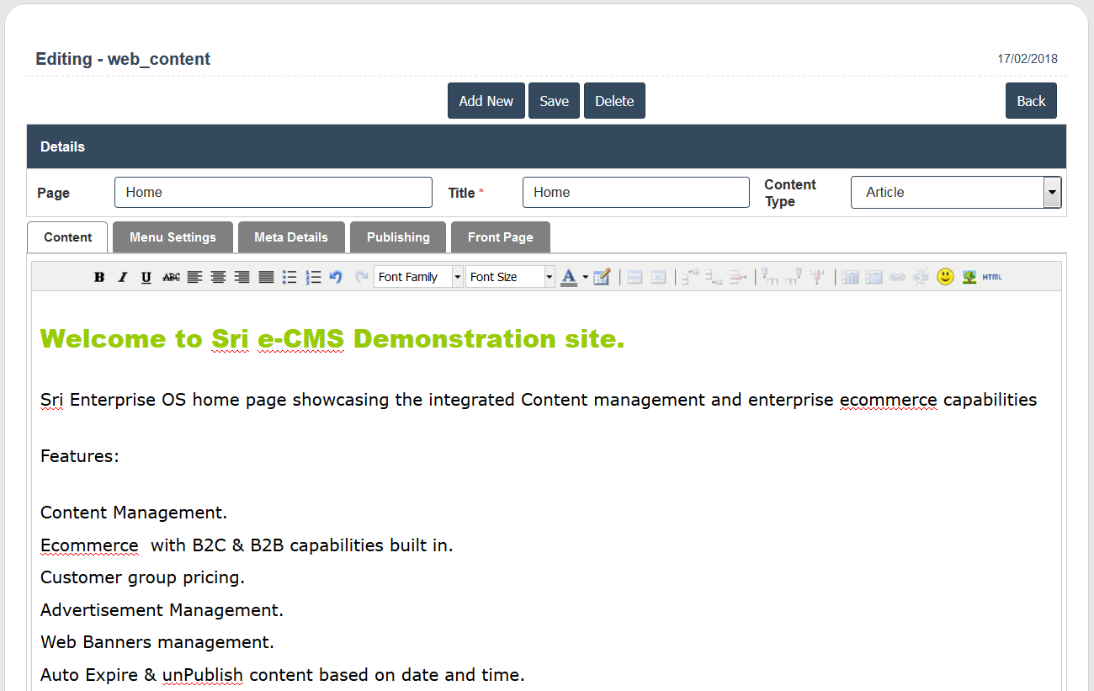This screenshot has width=1094, height=691.
Task: Insert a bulleted list
Action: tap(289, 277)
